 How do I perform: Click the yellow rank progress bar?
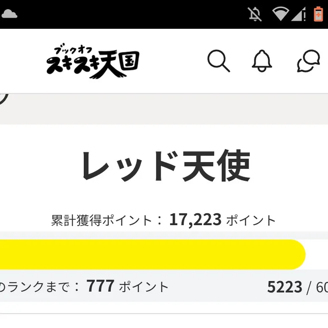point(151,254)
